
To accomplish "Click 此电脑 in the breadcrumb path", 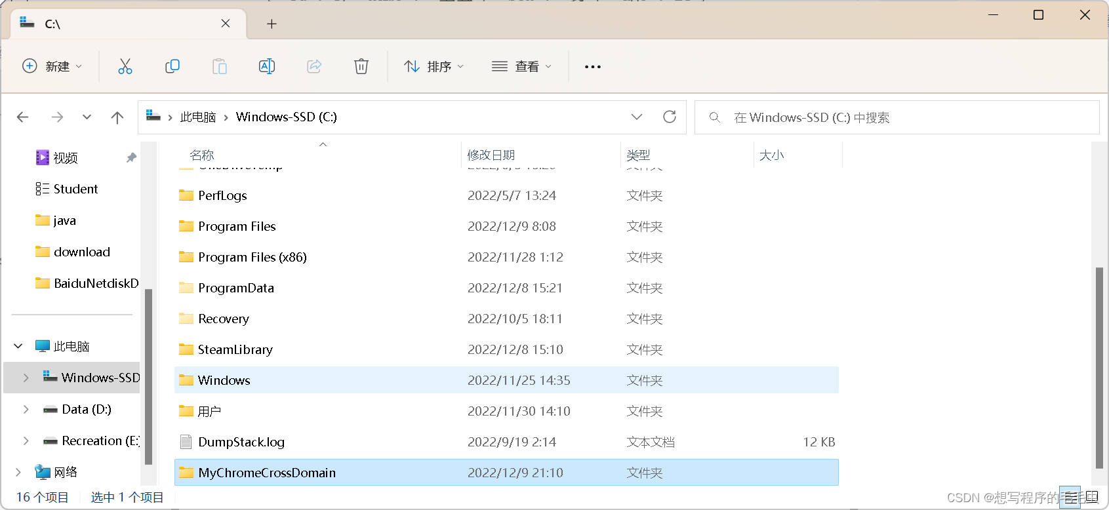I will point(198,117).
